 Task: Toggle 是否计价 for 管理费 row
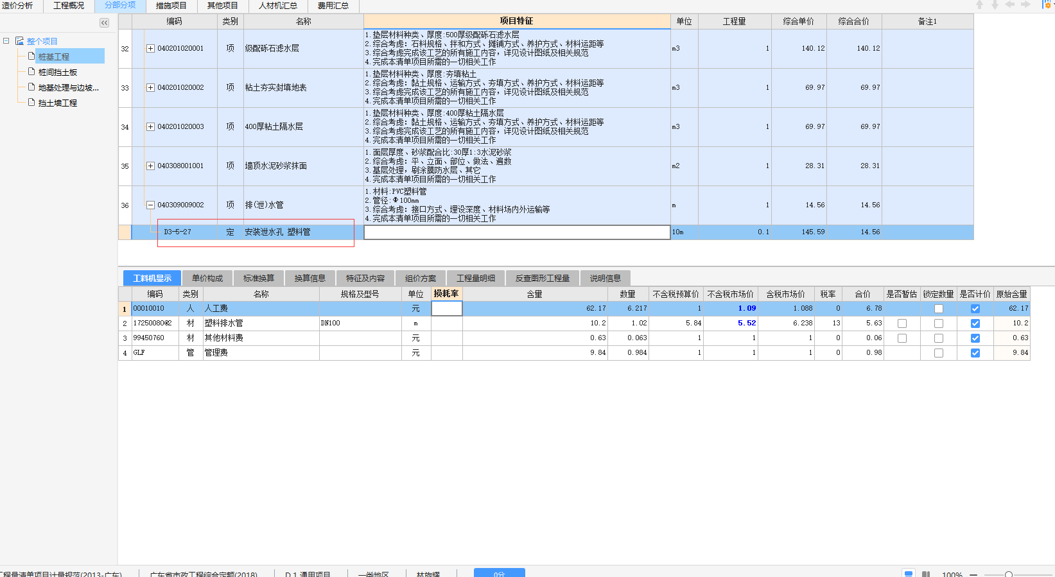point(975,353)
